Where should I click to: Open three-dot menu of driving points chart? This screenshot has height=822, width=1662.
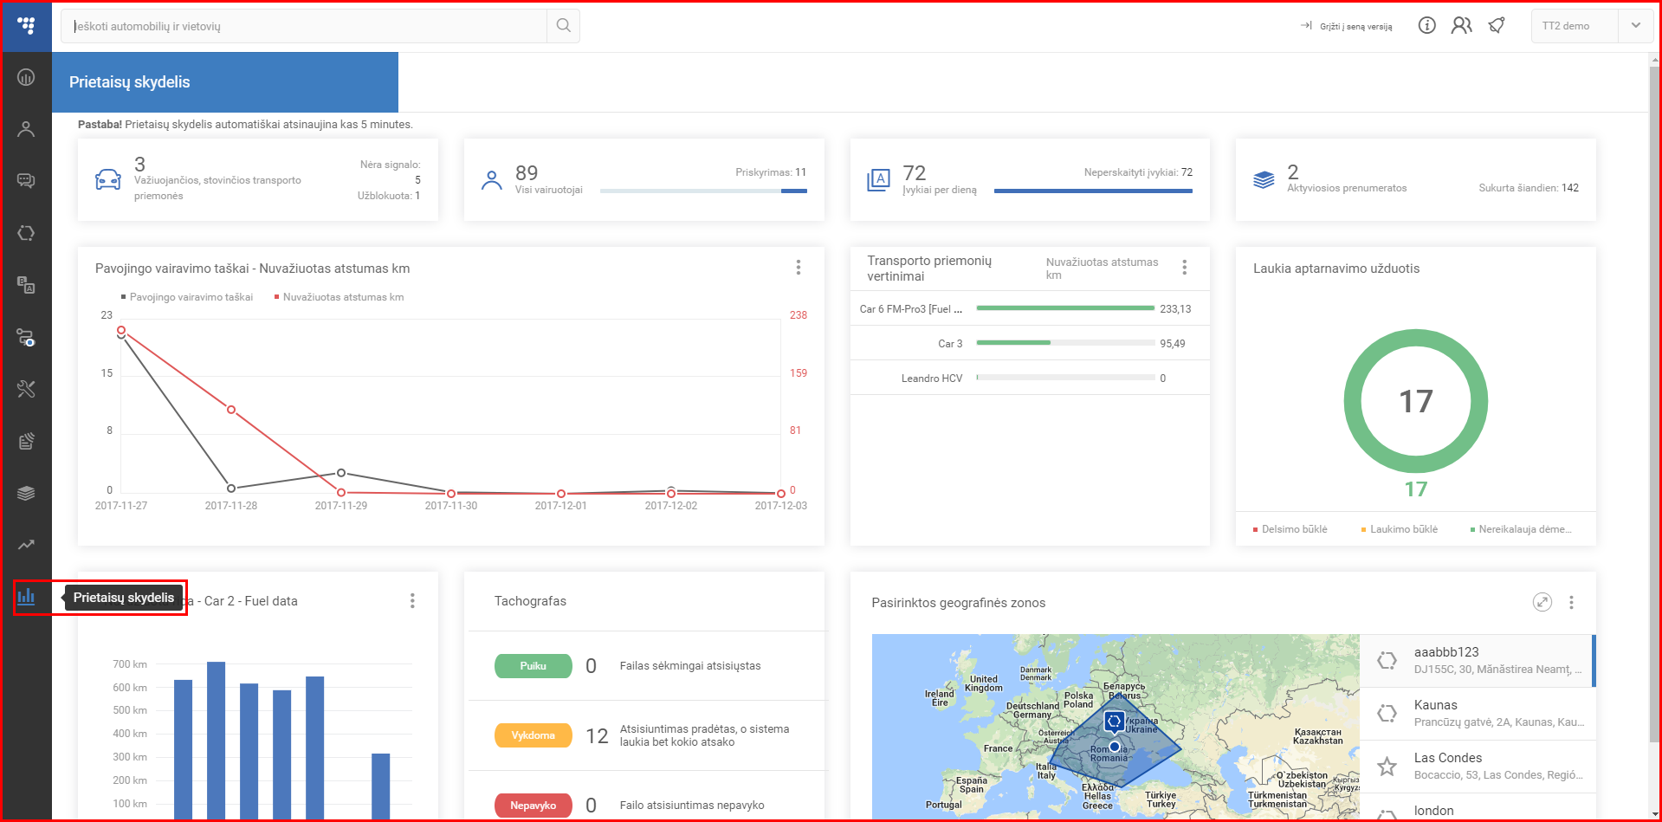pos(799,268)
